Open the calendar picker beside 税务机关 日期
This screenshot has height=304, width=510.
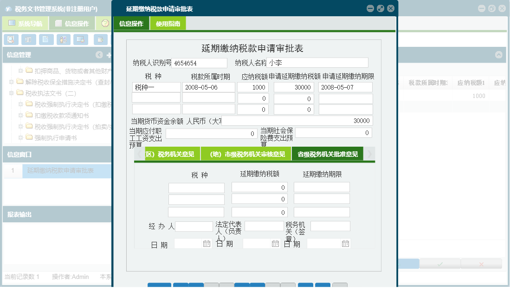click(344, 243)
